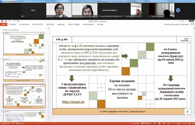Open Customize Quick Access Toolbar arrow
This screenshot has width=195, height=125.
pos(20,21)
